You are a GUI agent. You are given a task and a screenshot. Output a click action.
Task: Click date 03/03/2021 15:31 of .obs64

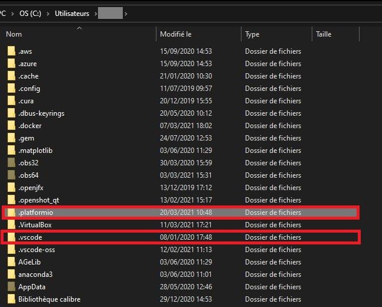pos(186,175)
